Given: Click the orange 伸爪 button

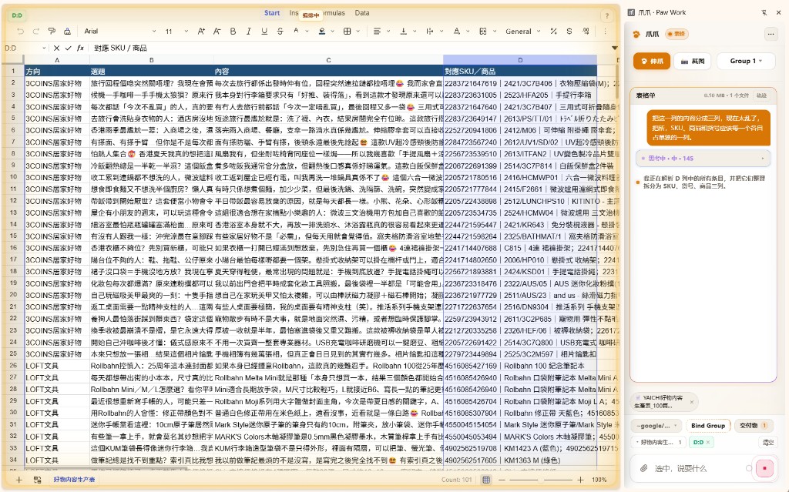Looking at the screenshot, I should click(652, 61).
